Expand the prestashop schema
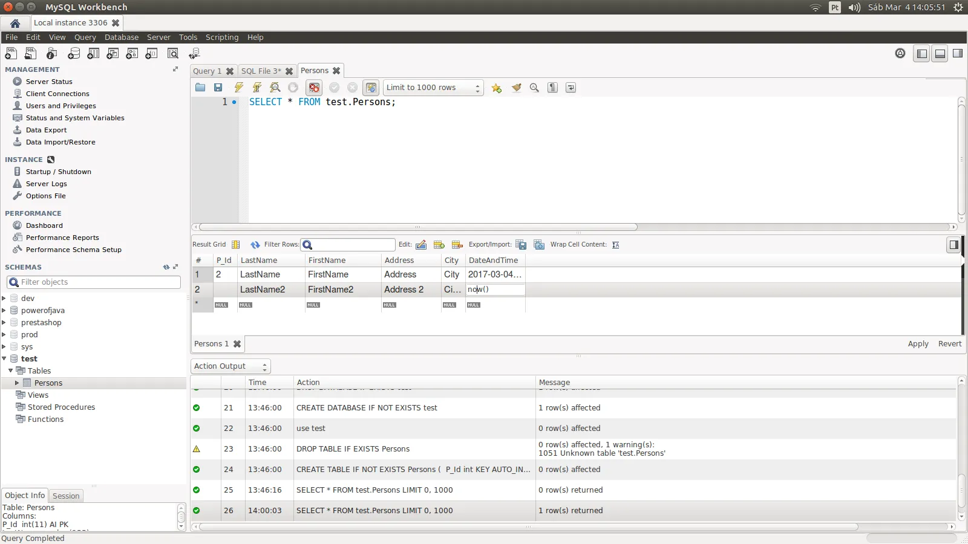This screenshot has width=968, height=544. 4,323
